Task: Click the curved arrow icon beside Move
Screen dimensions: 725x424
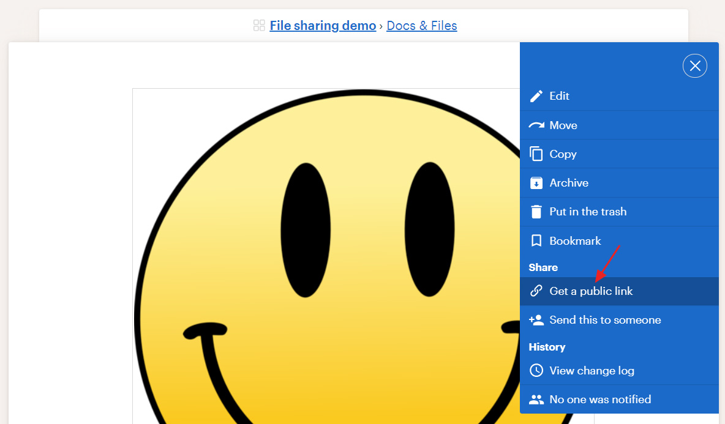Action: [x=536, y=125]
